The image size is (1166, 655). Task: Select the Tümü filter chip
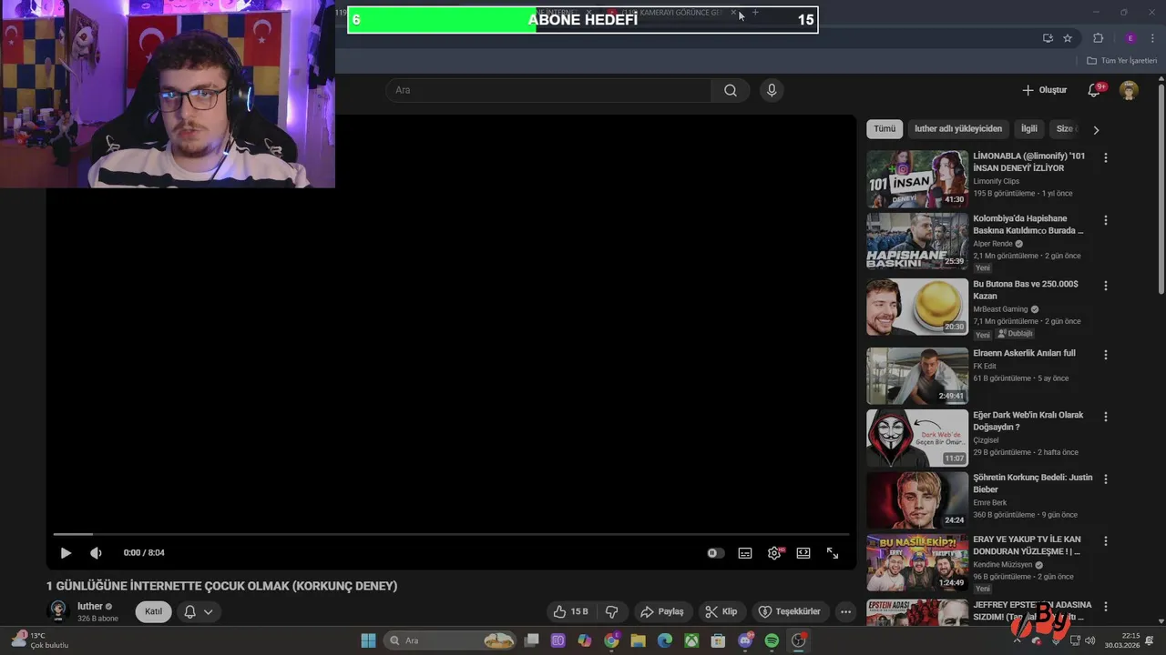pyautogui.click(x=885, y=129)
